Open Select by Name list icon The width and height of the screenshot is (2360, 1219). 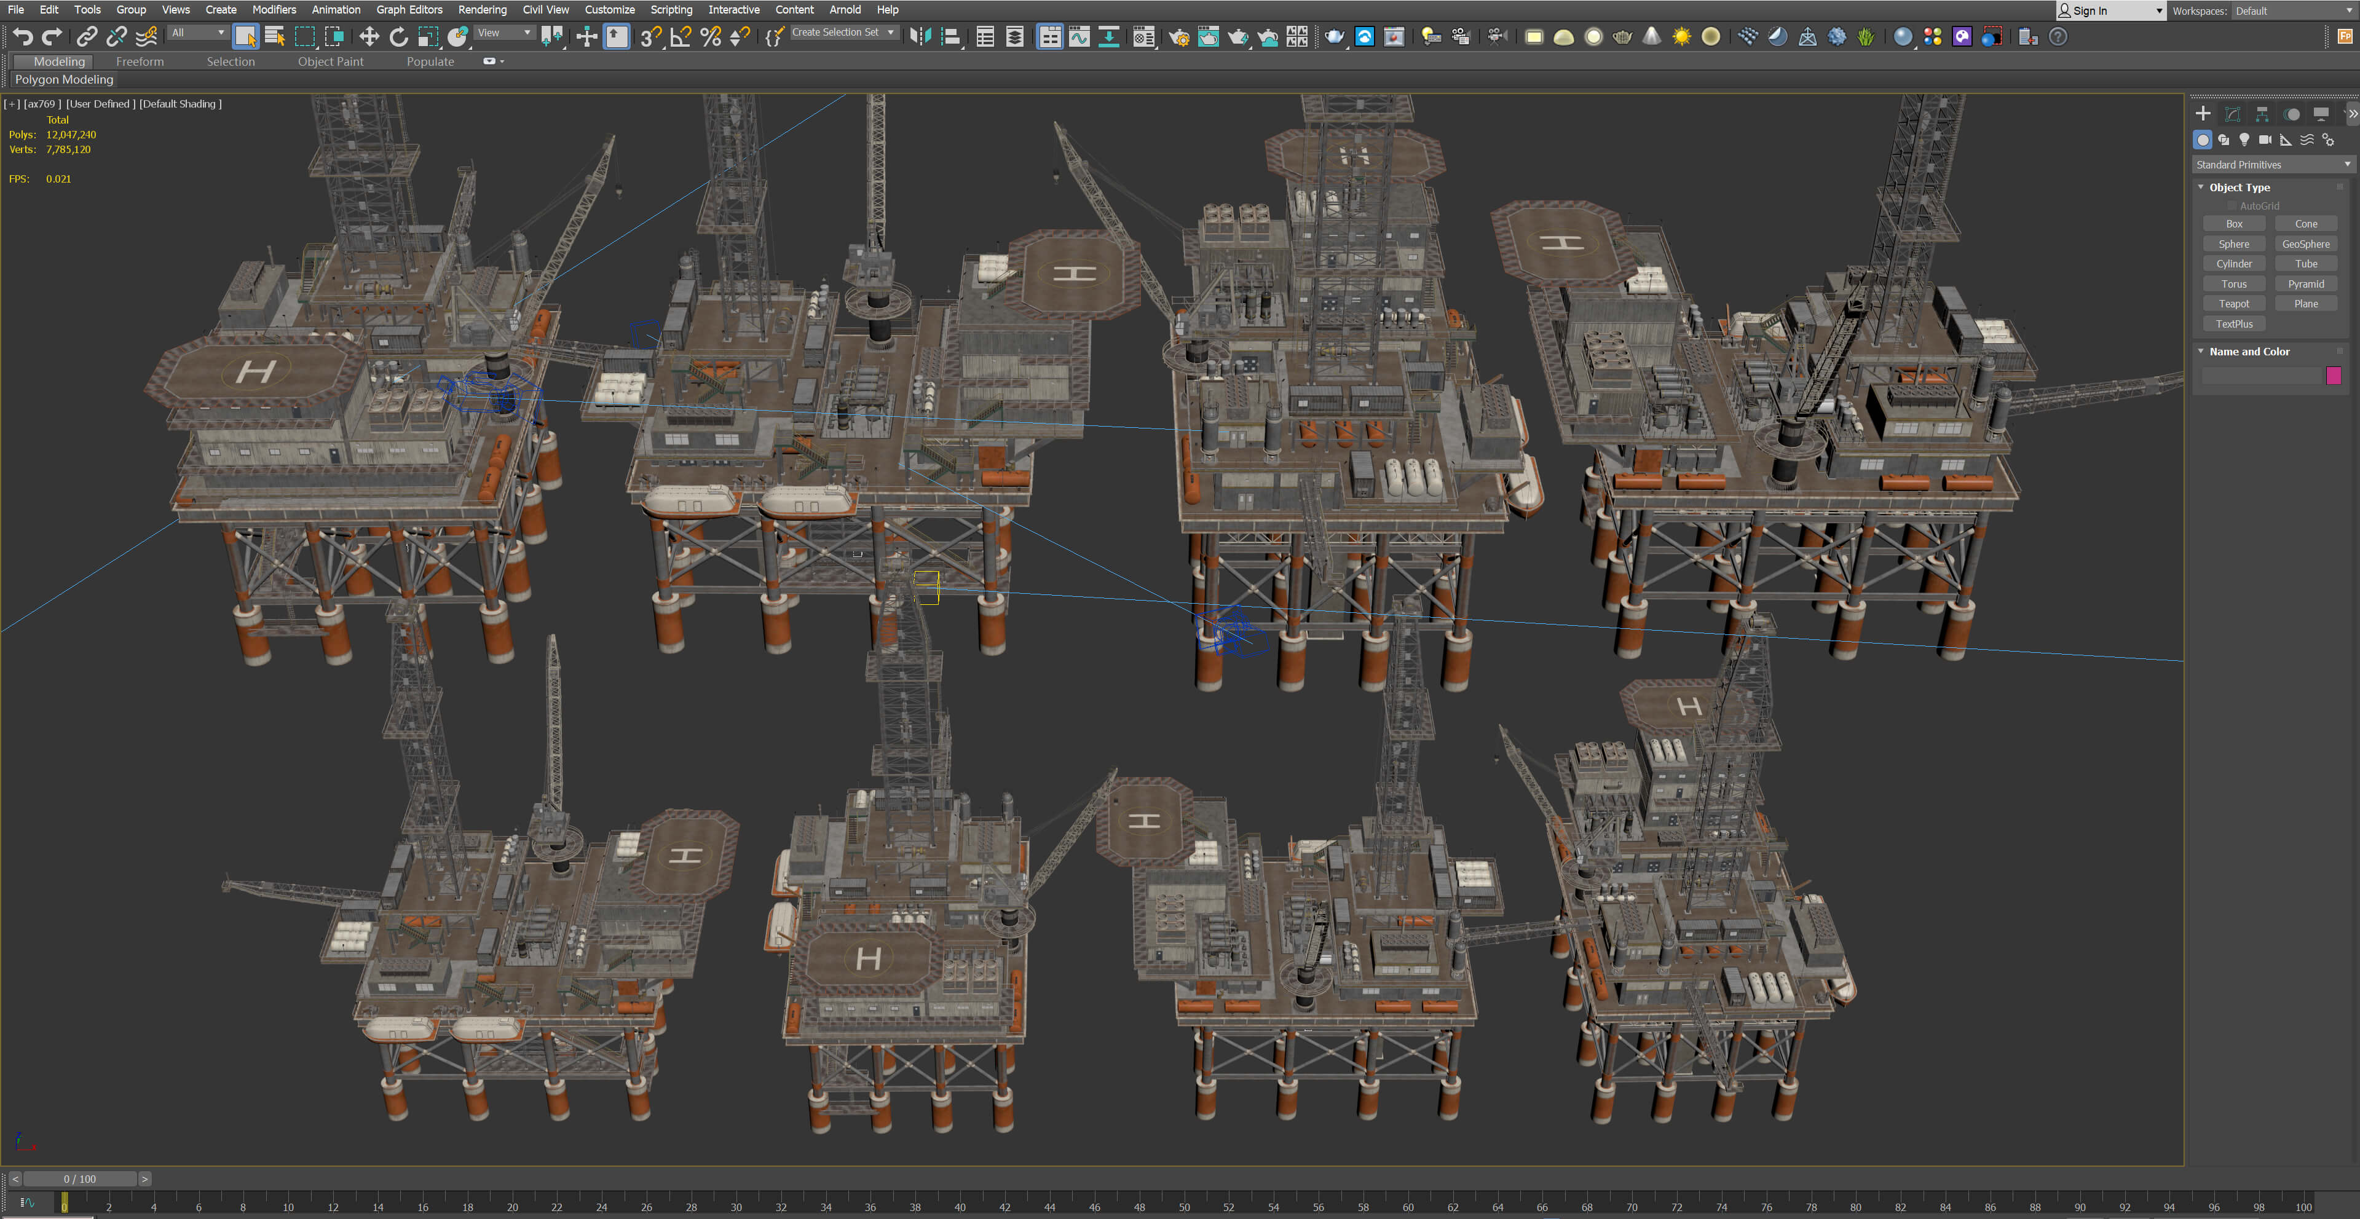pyautogui.click(x=275, y=37)
